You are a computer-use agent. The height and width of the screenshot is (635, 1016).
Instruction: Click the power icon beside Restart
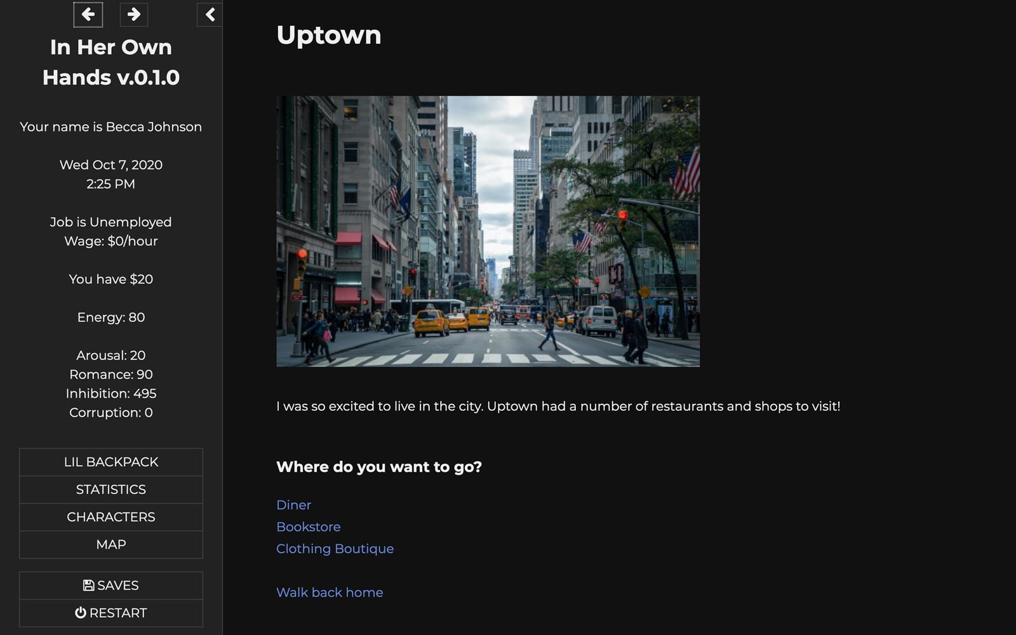81,613
